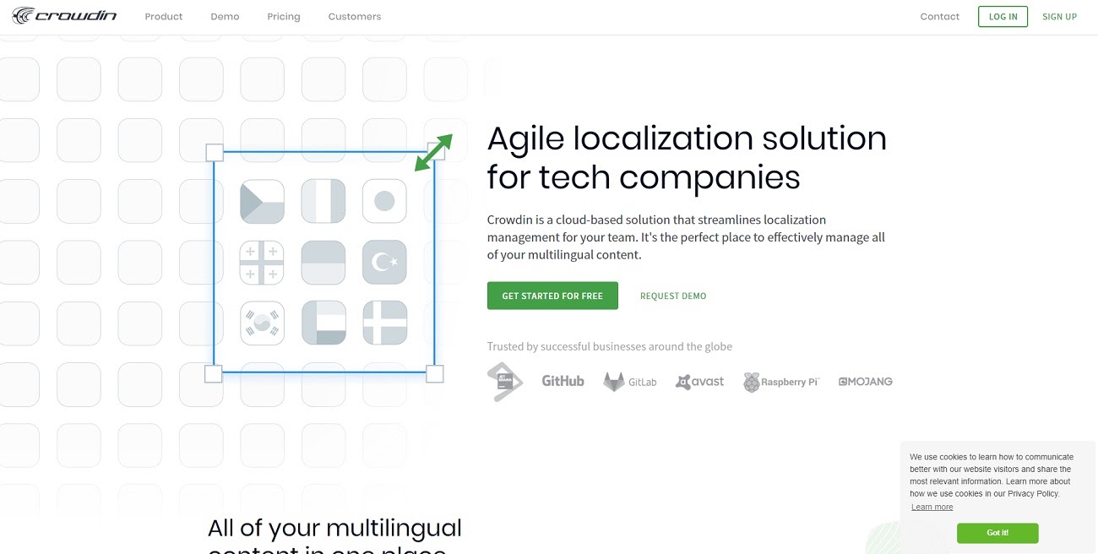Go to the Pricing page

click(x=284, y=17)
